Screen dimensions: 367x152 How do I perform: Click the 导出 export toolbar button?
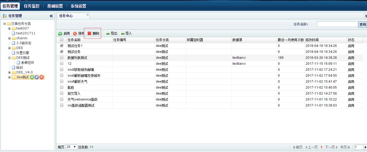pyautogui.click(x=112, y=34)
